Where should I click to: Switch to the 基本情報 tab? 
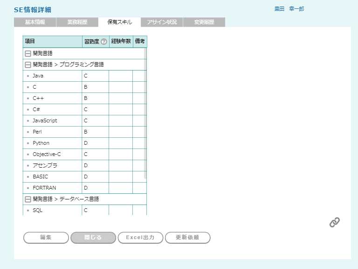point(35,22)
